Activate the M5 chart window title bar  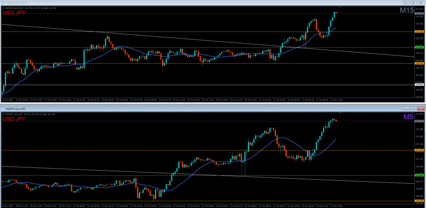[208, 108]
